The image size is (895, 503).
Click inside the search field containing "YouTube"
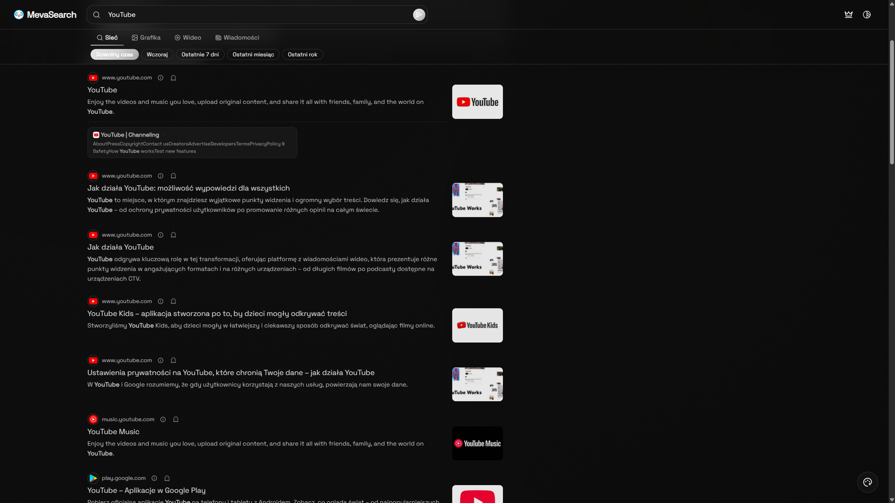[258, 15]
